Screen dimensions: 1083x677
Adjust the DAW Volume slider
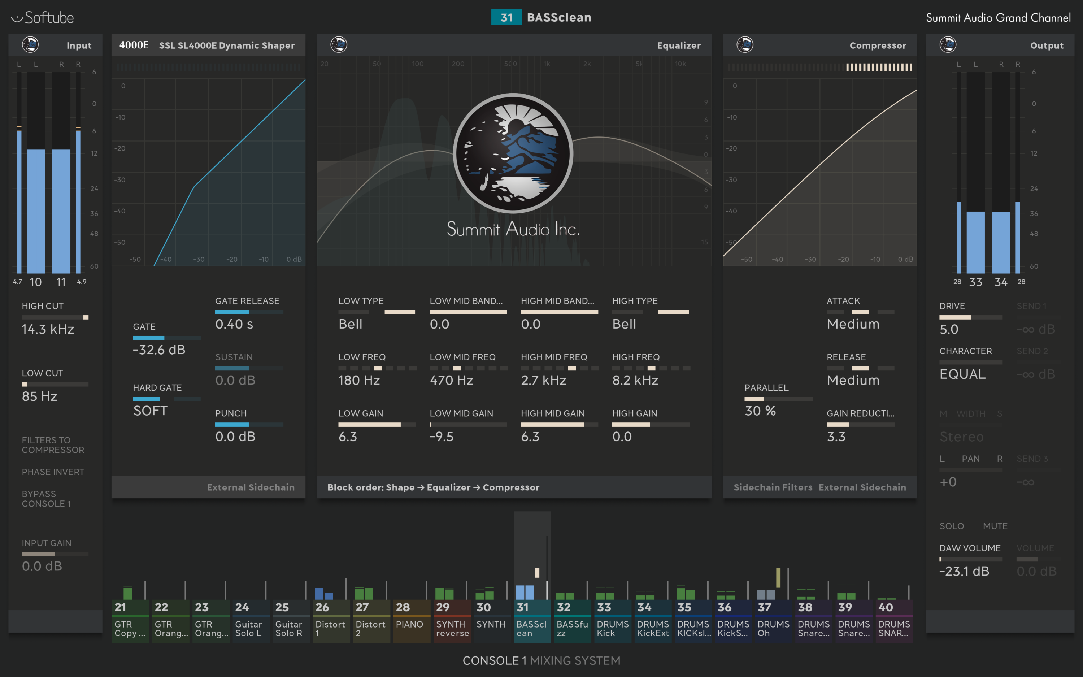click(971, 559)
